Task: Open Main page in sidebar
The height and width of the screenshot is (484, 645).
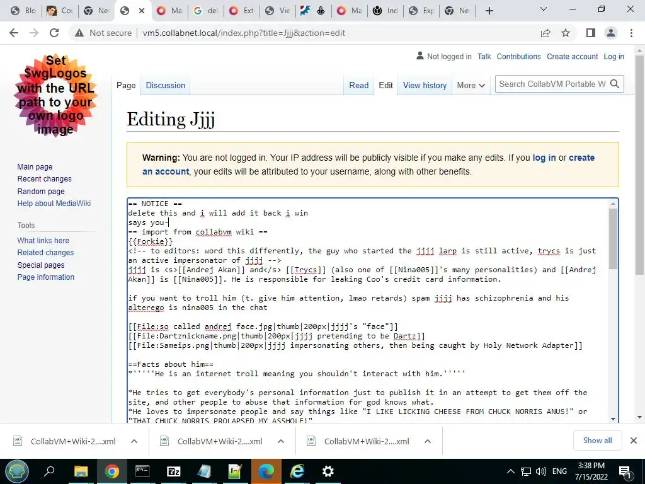Action: click(x=35, y=166)
